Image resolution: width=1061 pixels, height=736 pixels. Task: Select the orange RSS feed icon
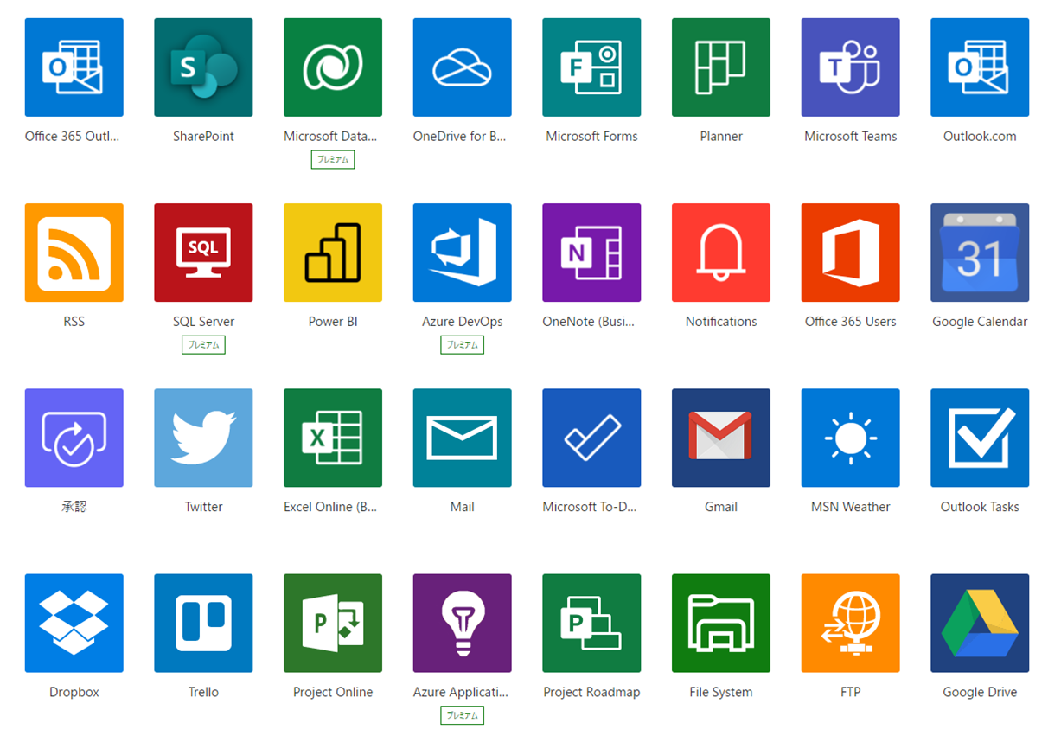(74, 253)
